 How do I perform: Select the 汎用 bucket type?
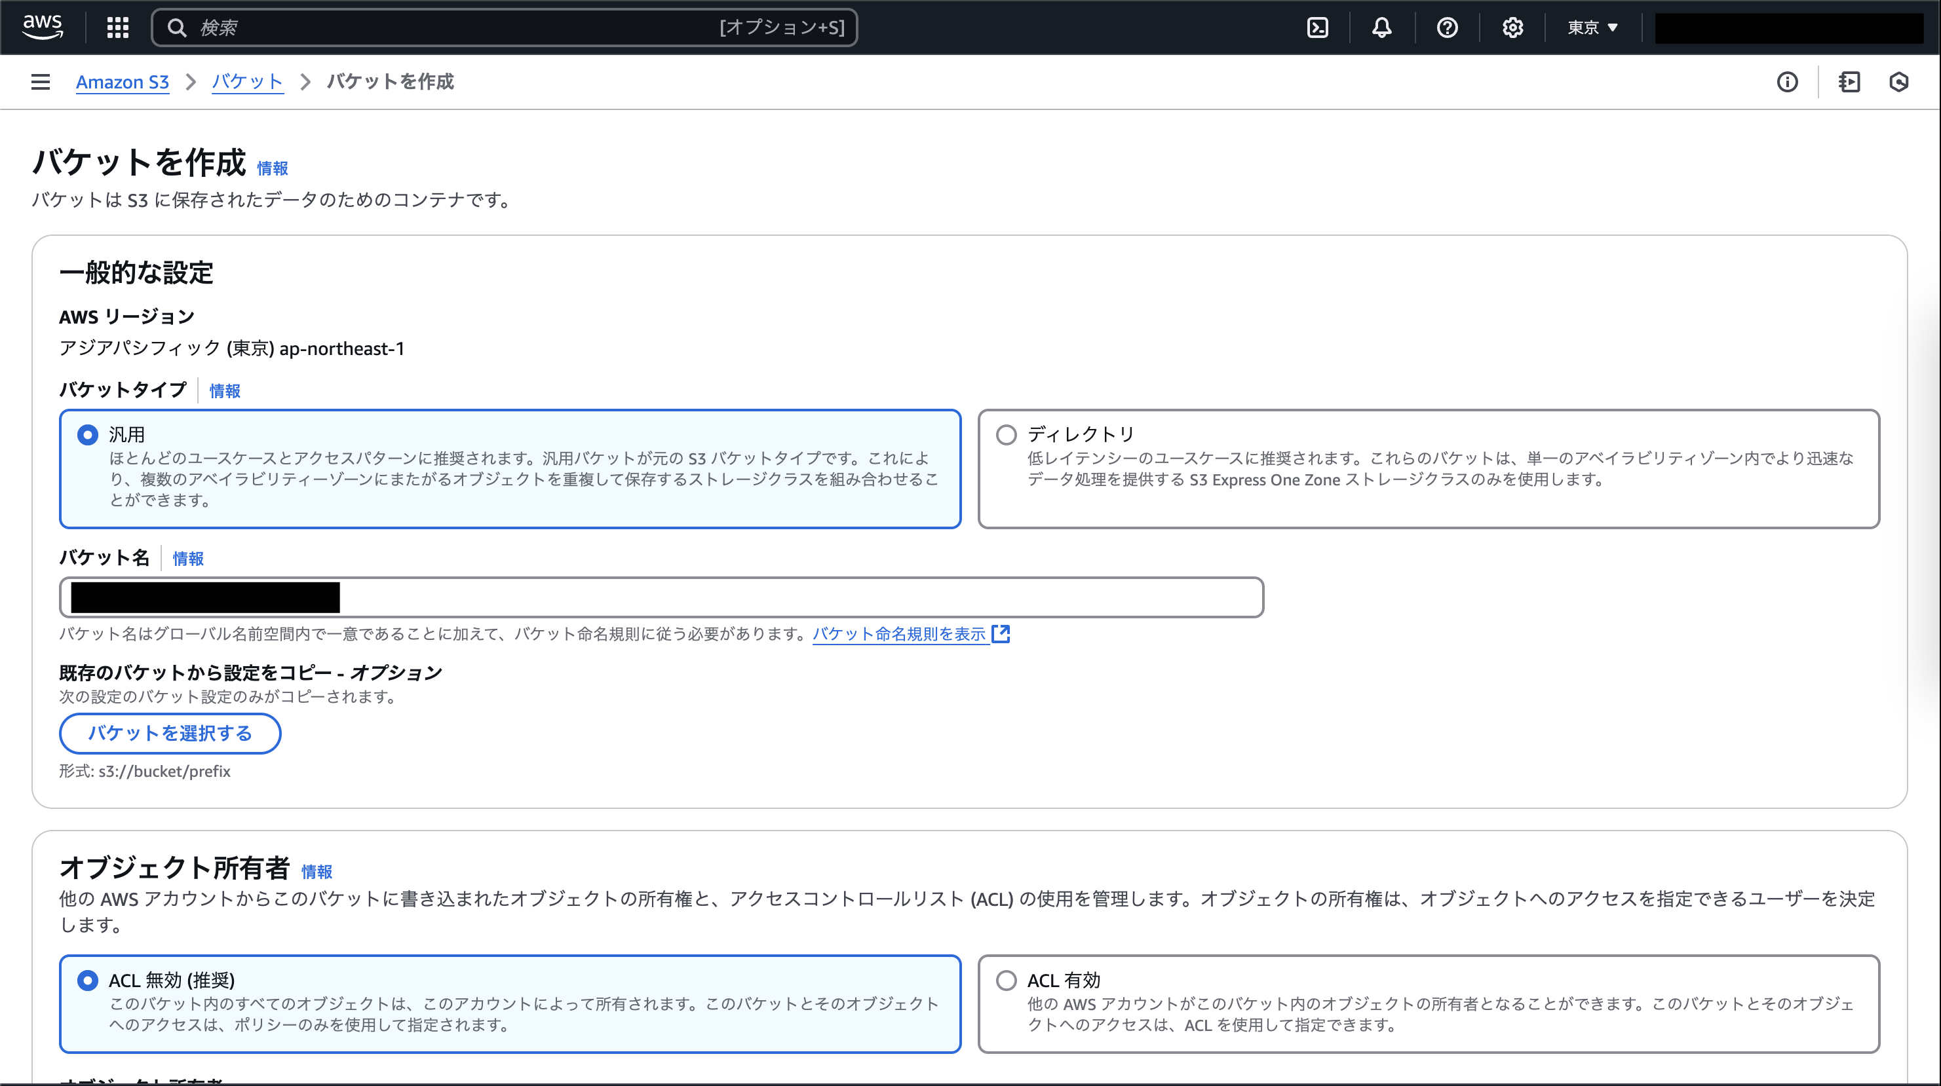pyautogui.click(x=510, y=468)
